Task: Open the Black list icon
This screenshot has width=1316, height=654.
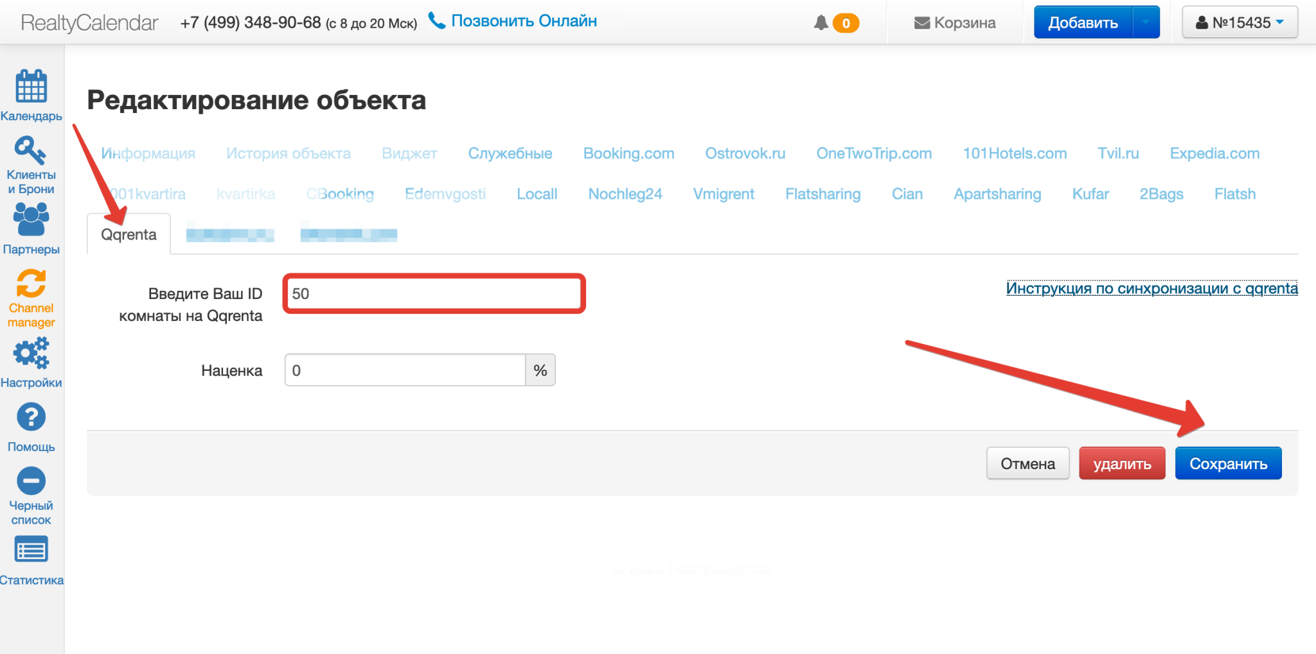Action: [31, 481]
